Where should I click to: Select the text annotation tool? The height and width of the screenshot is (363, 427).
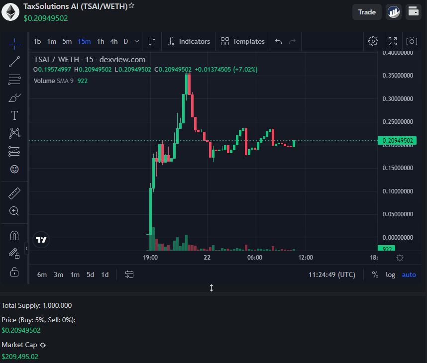pyautogui.click(x=14, y=115)
